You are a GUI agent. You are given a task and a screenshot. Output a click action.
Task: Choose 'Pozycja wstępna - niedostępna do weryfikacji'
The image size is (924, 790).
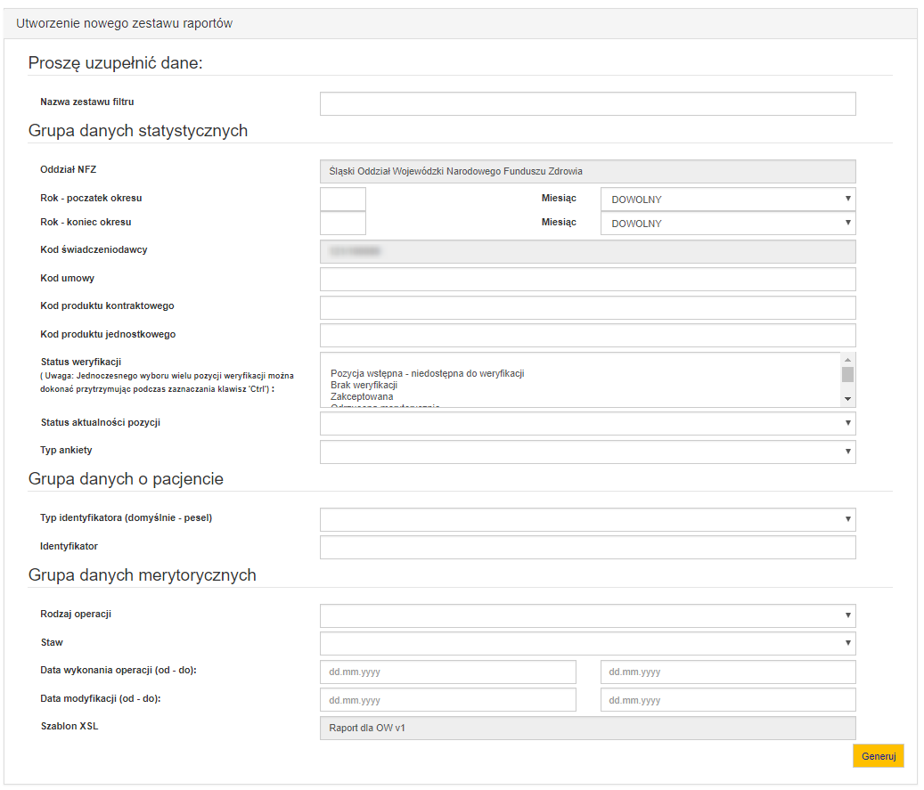[x=427, y=373]
